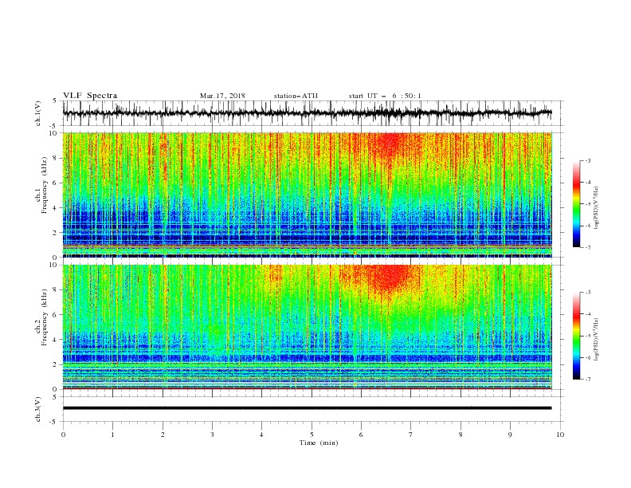
Task: Click the "4" kHz tick on ch.2 frequency axis
Action: point(56,340)
